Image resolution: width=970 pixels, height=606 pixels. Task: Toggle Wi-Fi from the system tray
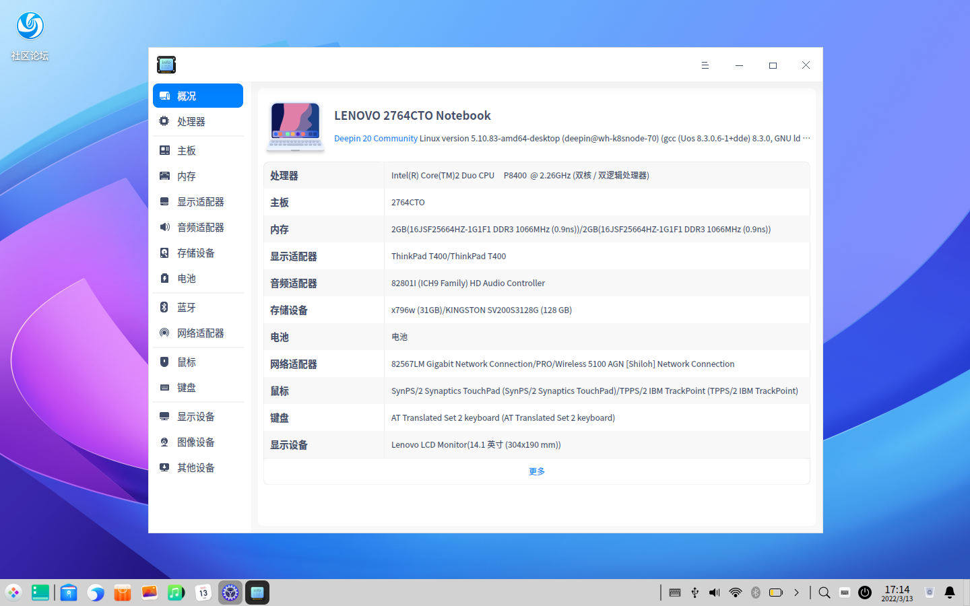coord(735,593)
